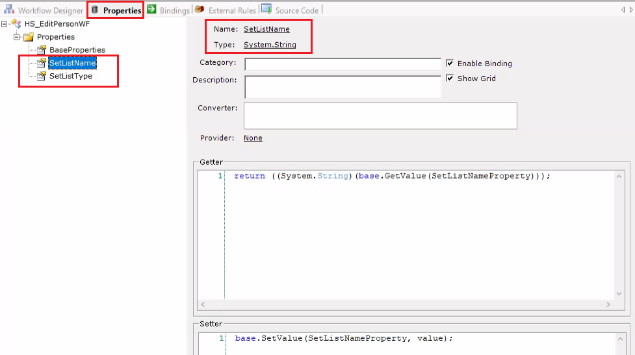Click the External Rules tab icon
Screen dimensions: 635x355
200,9
